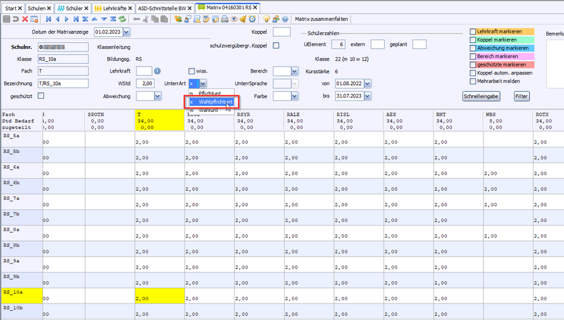Select Pflichtunt option in UnterrArt list
This screenshot has height=320, width=564.
211,93
